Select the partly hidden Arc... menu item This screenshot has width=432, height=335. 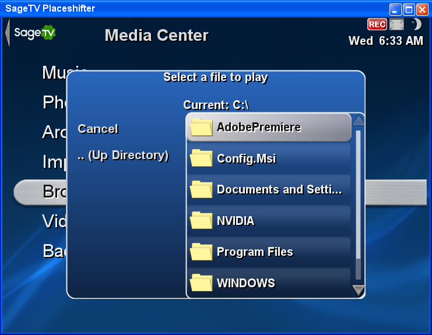pos(54,132)
